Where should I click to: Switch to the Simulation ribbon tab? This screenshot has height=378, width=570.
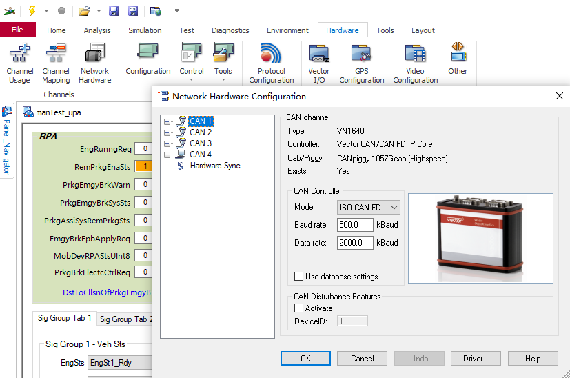(145, 30)
